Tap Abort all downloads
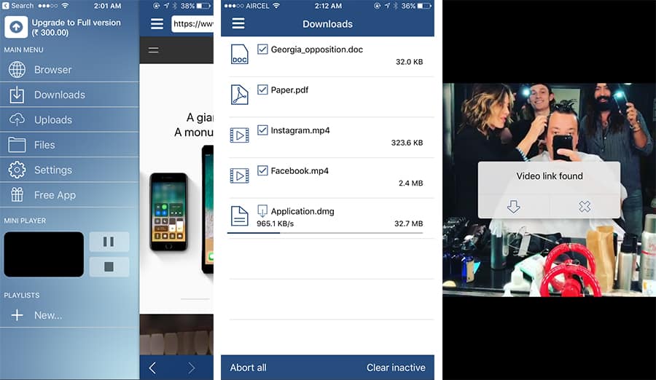The width and height of the screenshot is (656, 380). (x=248, y=368)
